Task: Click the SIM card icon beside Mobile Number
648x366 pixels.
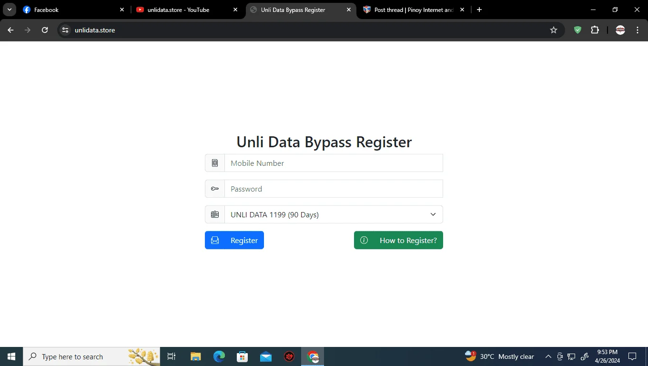Action: click(x=215, y=163)
